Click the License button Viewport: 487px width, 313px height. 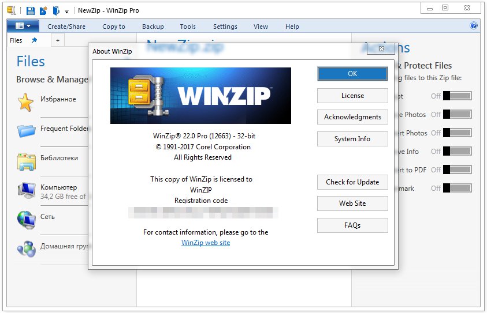click(x=352, y=96)
